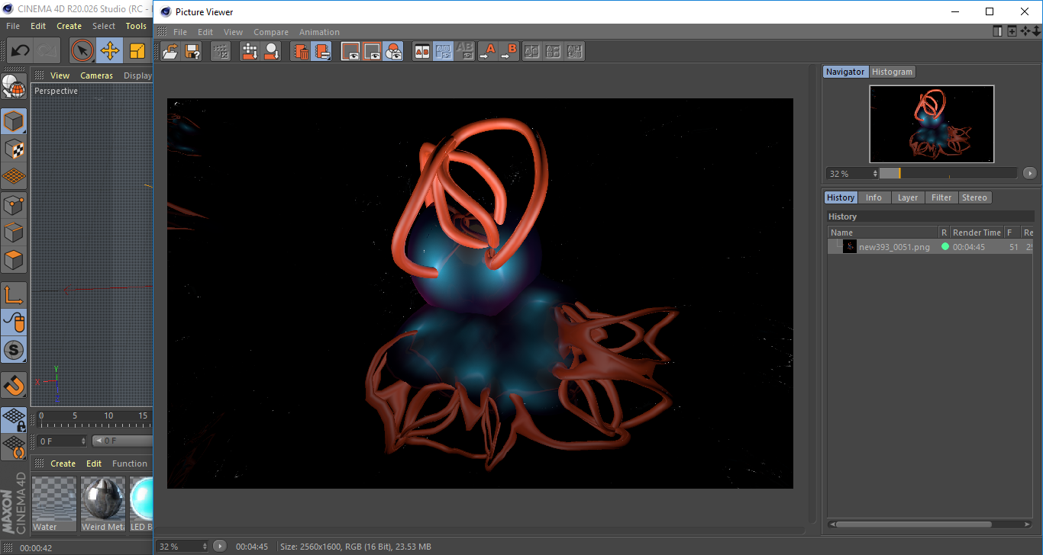
Task: Open View menu in Picture Viewer
Action: tap(233, 32)
